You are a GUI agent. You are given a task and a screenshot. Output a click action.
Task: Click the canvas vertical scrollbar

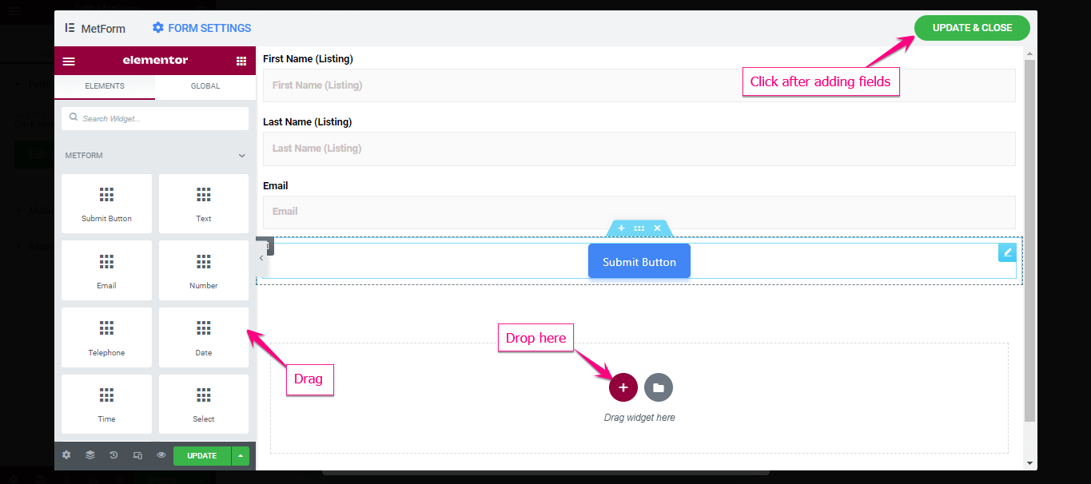tap(1029, 240)
